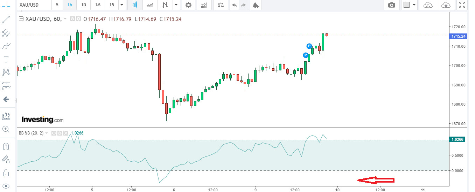The width and height of the screenshot is (475, 192).
Task: Hide all drawings with left eye icon
Action: coord(6,185)
